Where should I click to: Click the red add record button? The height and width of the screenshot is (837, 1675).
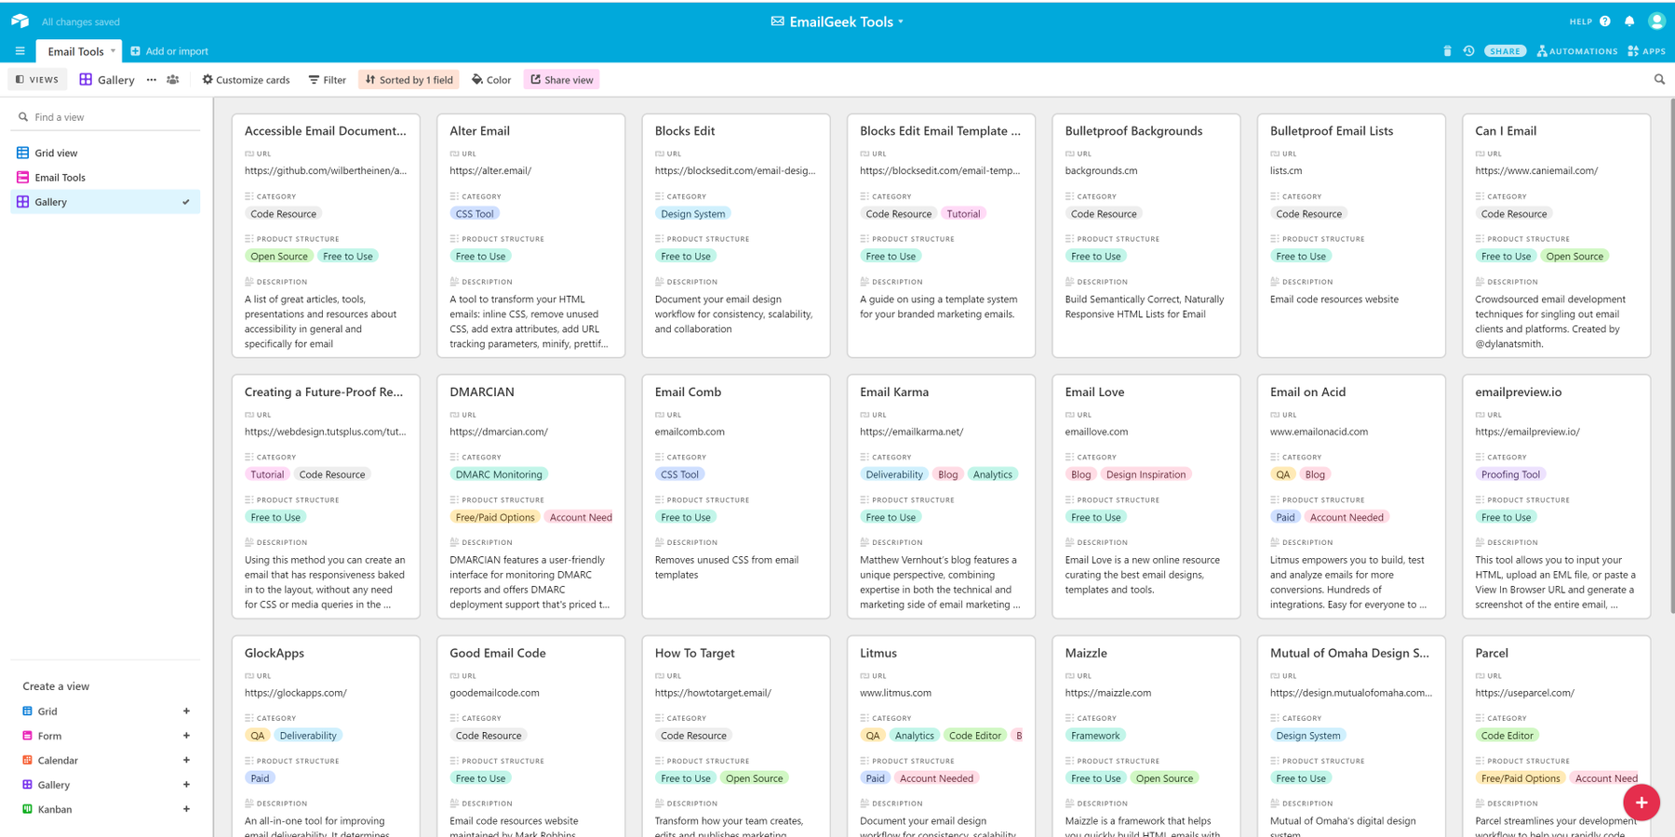coord(1641,802)
